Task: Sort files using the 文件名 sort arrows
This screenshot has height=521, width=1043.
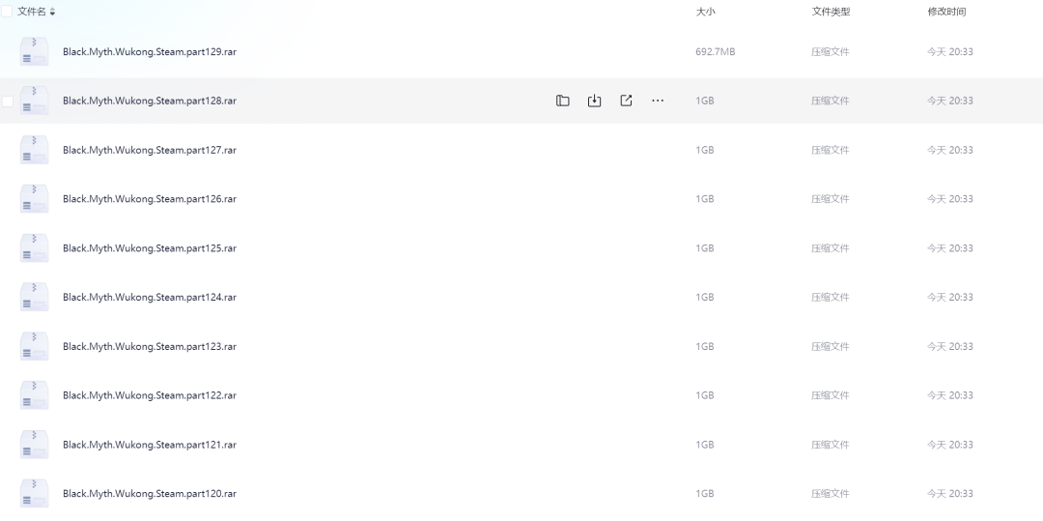Action: 52,12
